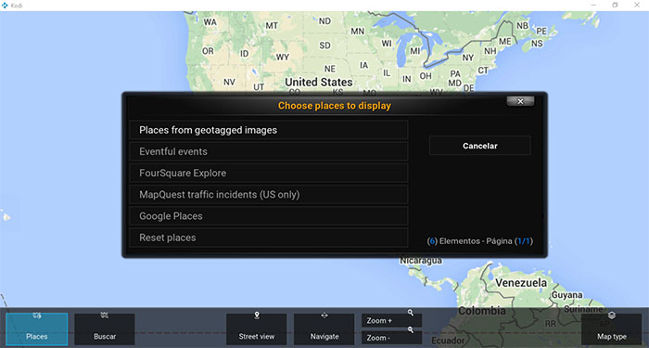Image resolution: width=649 pixels, height=348 pixels.
Task: Click Zoom - magnifier button
Action: 391,338
